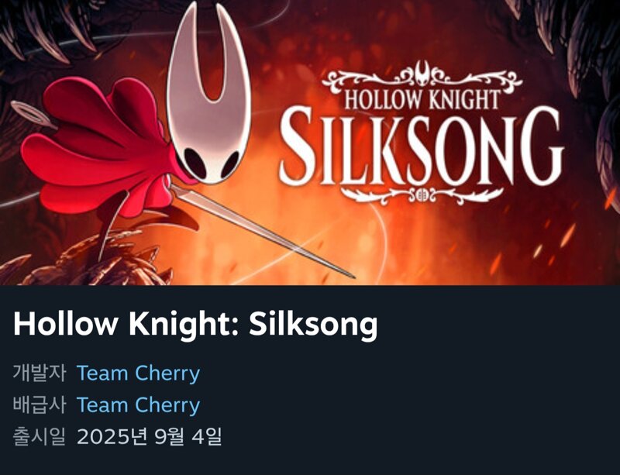Click the HOLLOW KNIGHT logo text in banner

tap(422, 99)
